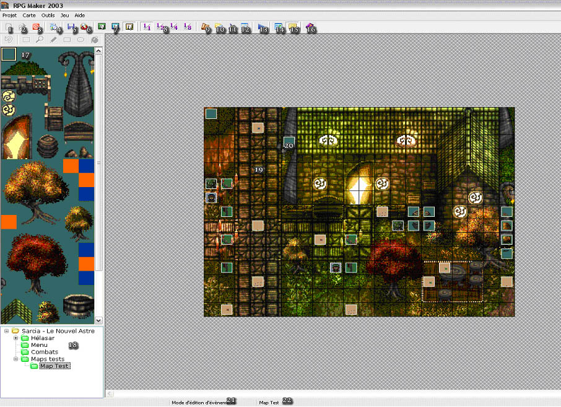Open the Outils menu
561x407 pixels.
(48, 15)
